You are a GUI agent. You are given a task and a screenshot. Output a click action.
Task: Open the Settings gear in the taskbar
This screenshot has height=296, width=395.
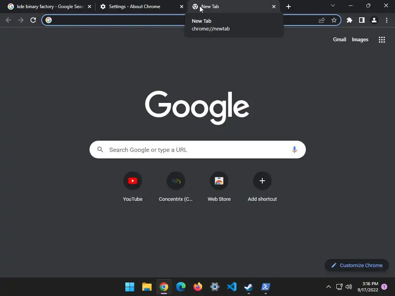tap(215, 287)
